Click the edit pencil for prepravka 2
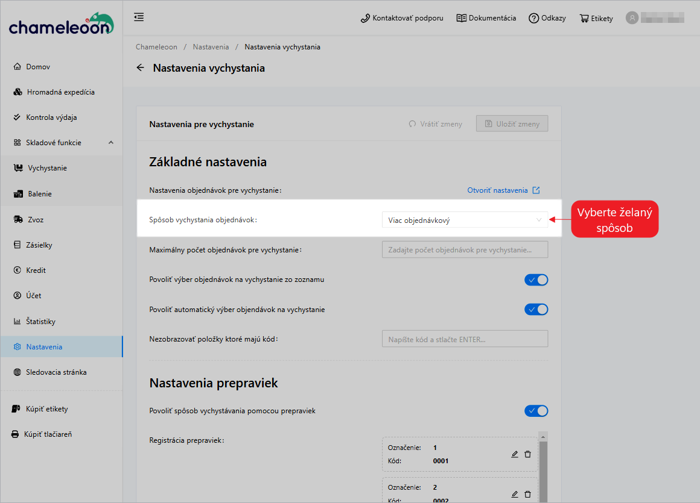Screen dimensions: 700x503 click(x=515, y=494)
